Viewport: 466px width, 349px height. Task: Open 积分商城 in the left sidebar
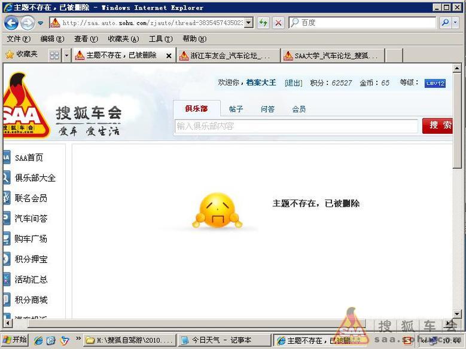pos(31,300)
